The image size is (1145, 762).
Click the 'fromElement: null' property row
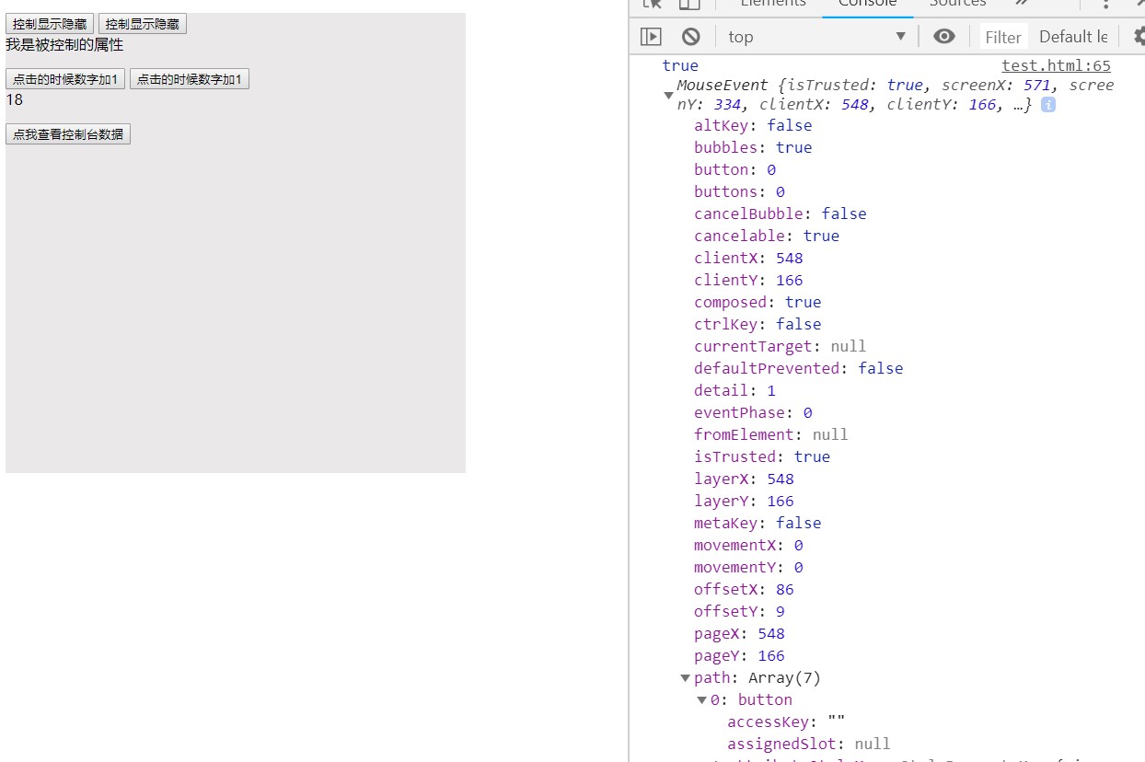click(771, 434)
